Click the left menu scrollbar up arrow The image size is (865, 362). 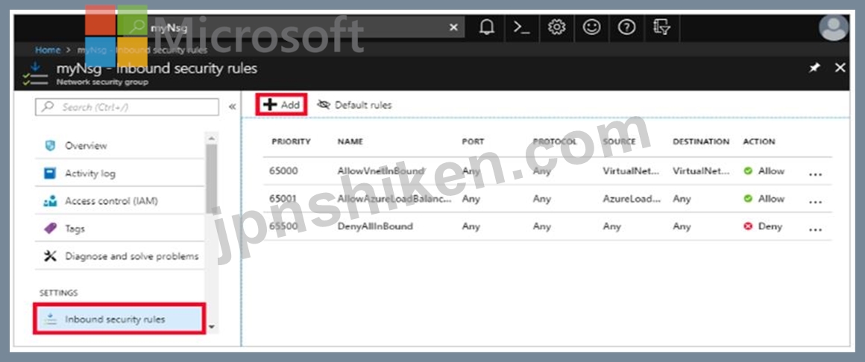[212, 138]
